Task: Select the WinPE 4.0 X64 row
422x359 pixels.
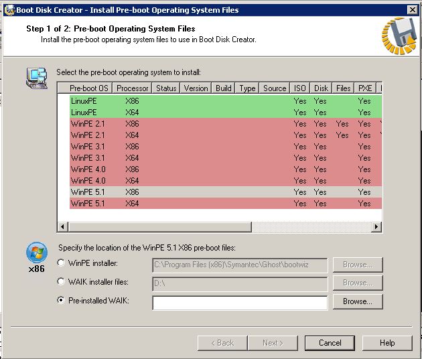Action: (226, 181)
